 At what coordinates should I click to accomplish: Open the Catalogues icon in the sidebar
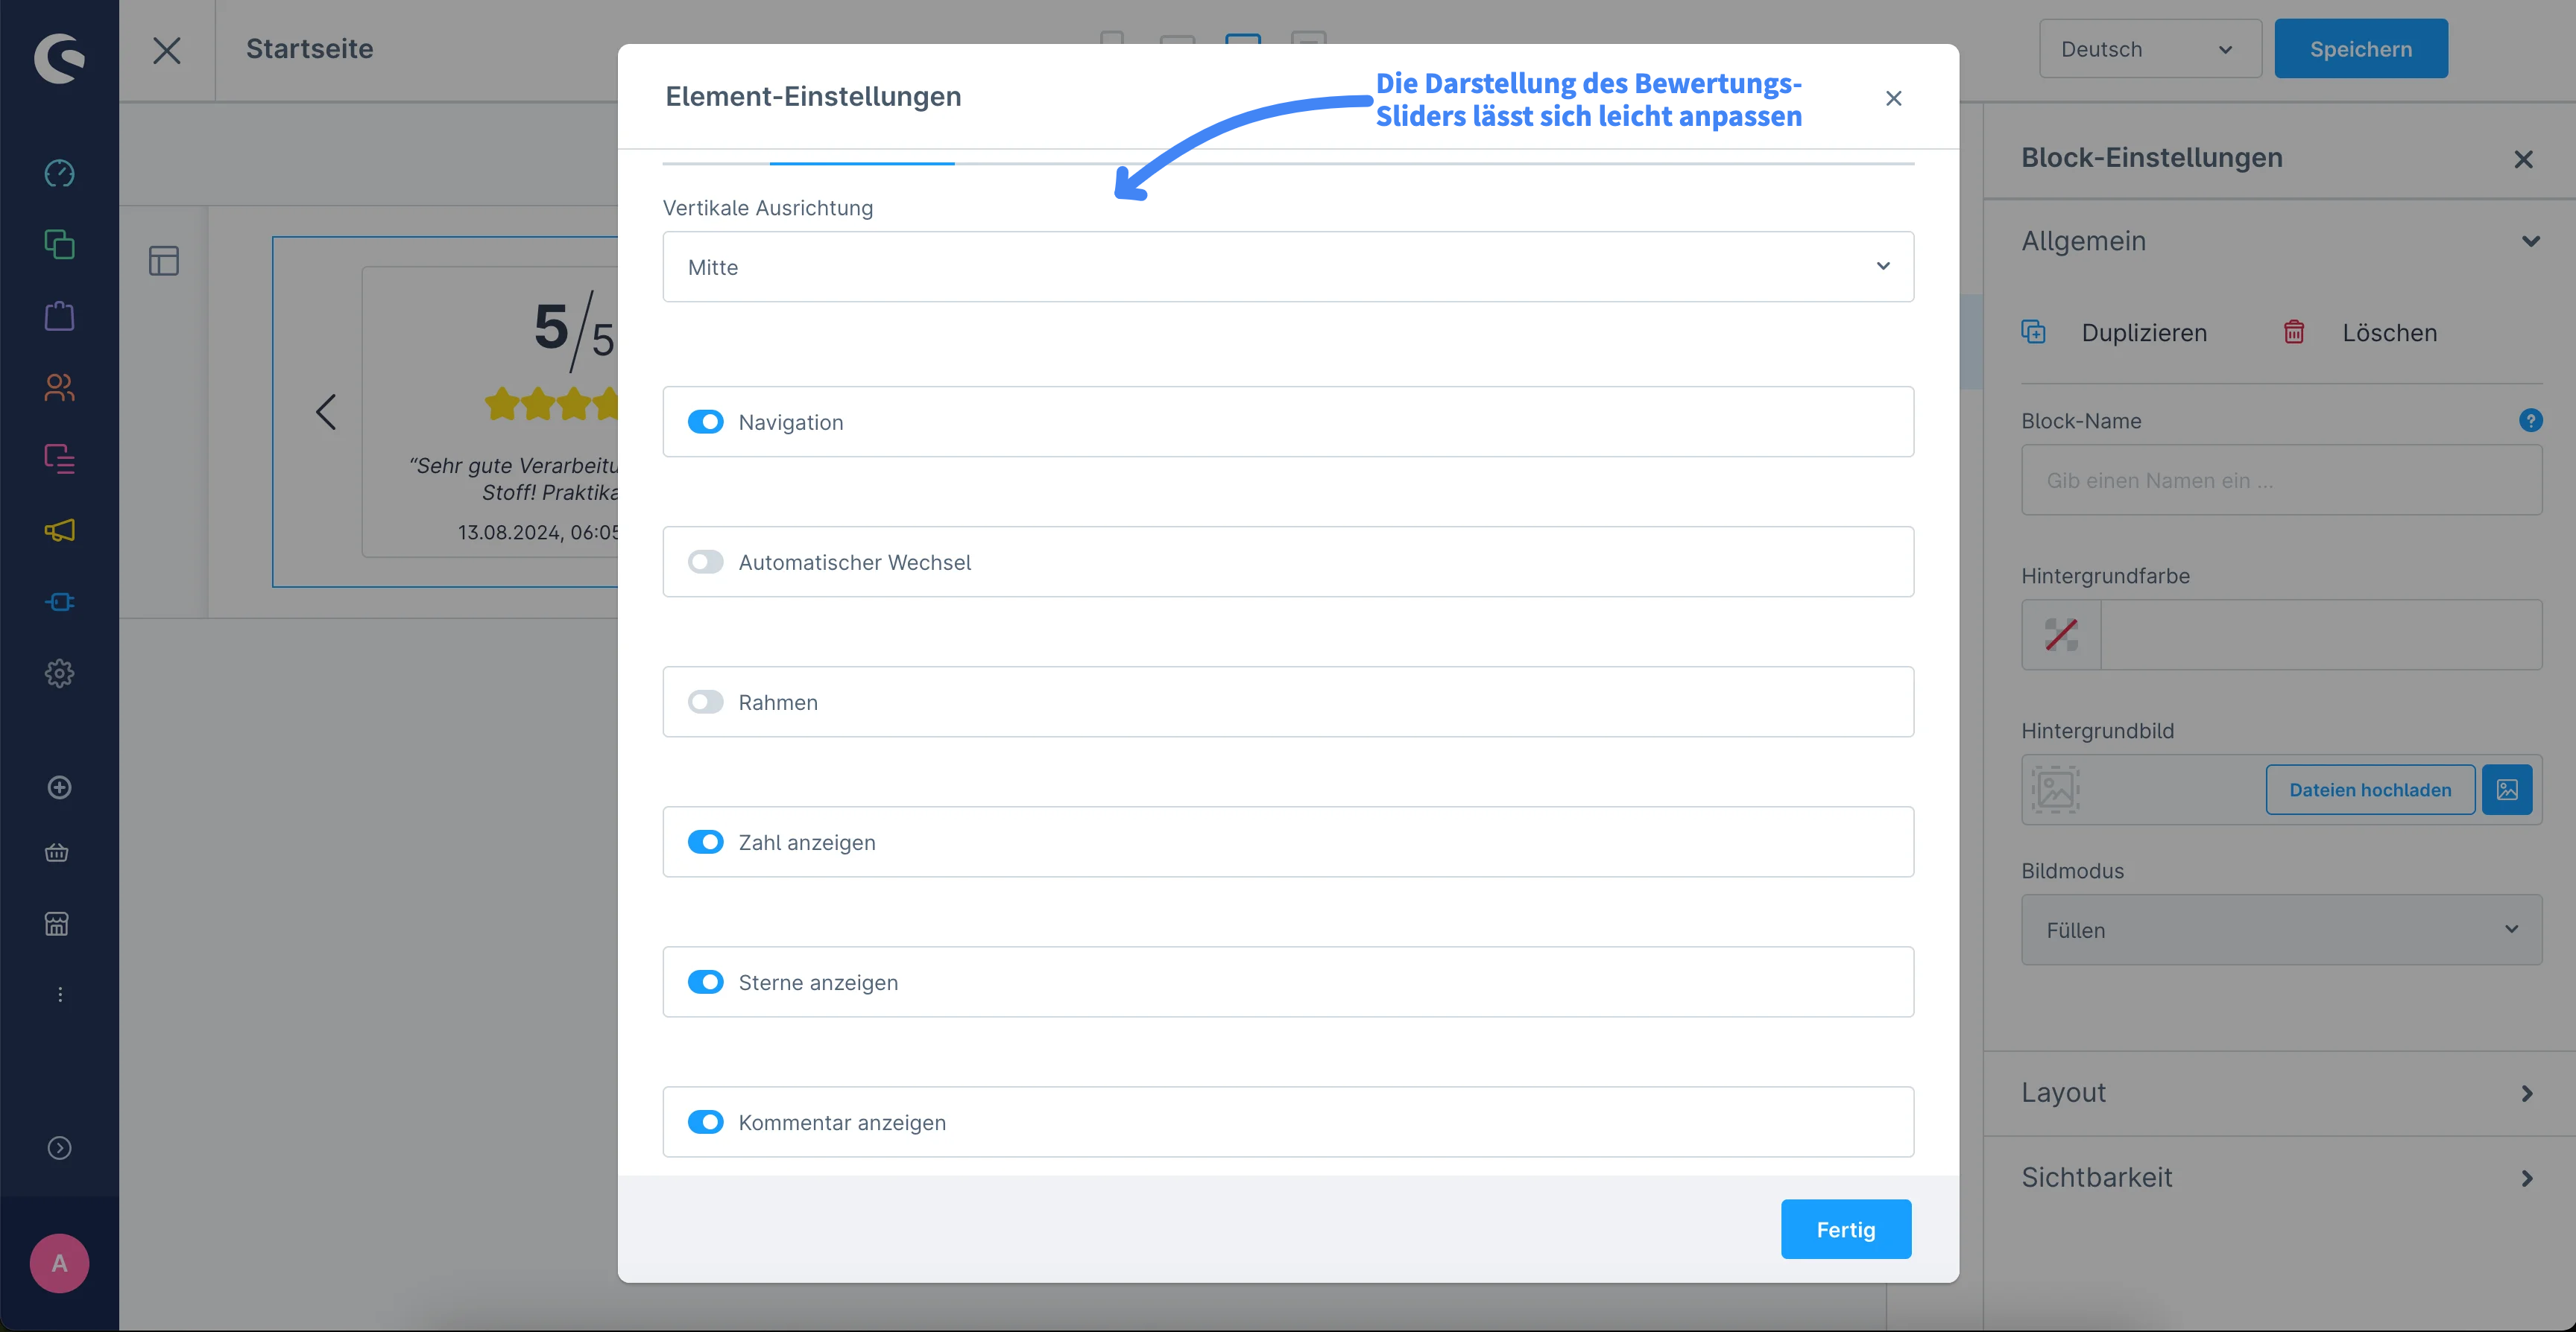coord(59,244)
